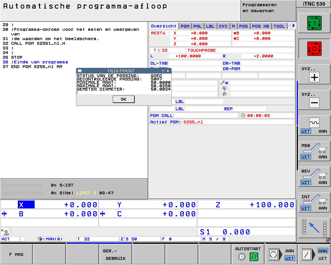
Task: Toggle the block cycle AAN/UIT softkey
Action: tap(281, 255)
